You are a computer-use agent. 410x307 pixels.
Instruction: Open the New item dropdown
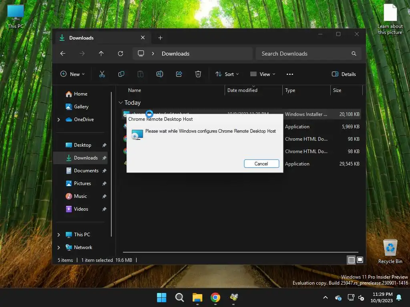coord(72,74)
